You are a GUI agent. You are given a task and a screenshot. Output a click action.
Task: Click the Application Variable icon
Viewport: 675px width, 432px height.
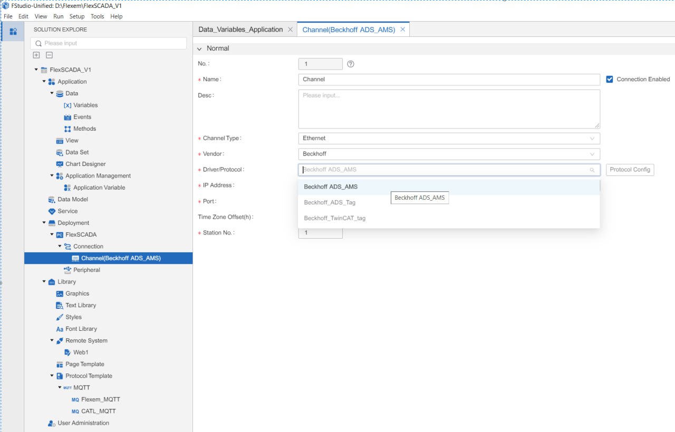click(67, 188)
